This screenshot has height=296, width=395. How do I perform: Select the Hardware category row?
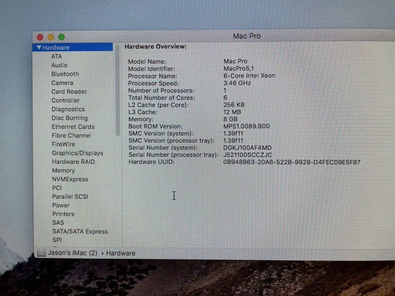click(x=73, y=47)
